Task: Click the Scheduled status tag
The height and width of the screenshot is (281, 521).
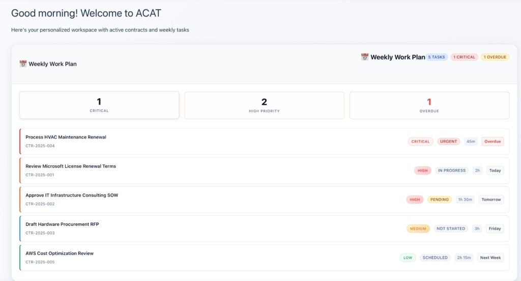Action: [x=435, y=258]
